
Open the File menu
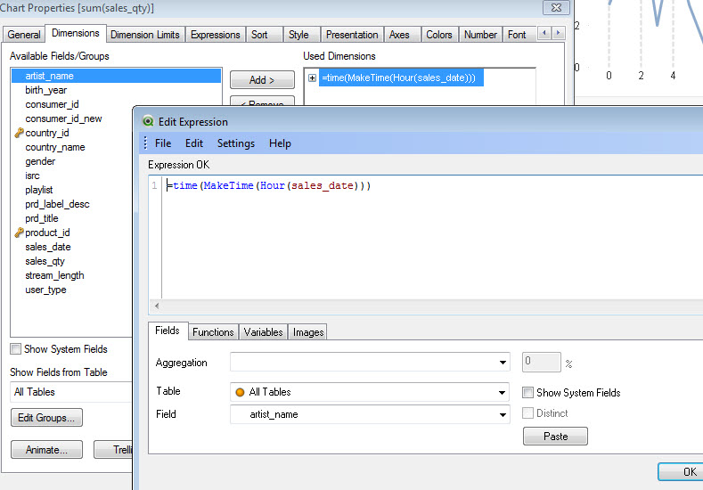coord(163,143)
